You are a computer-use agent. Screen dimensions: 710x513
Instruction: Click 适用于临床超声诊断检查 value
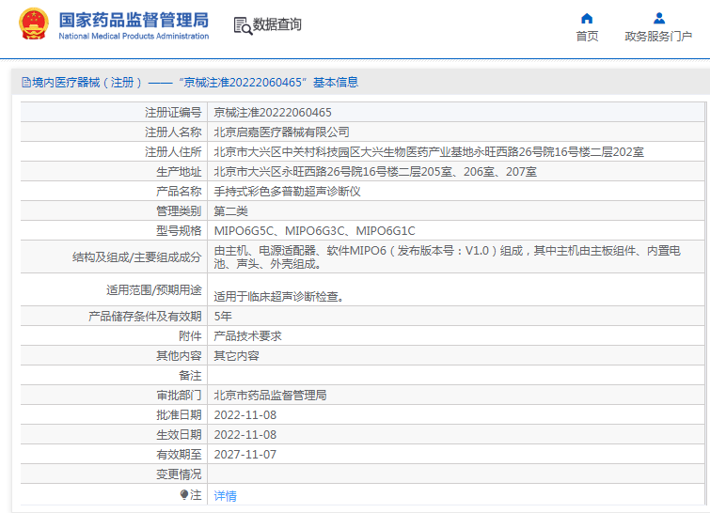point(280,297)
